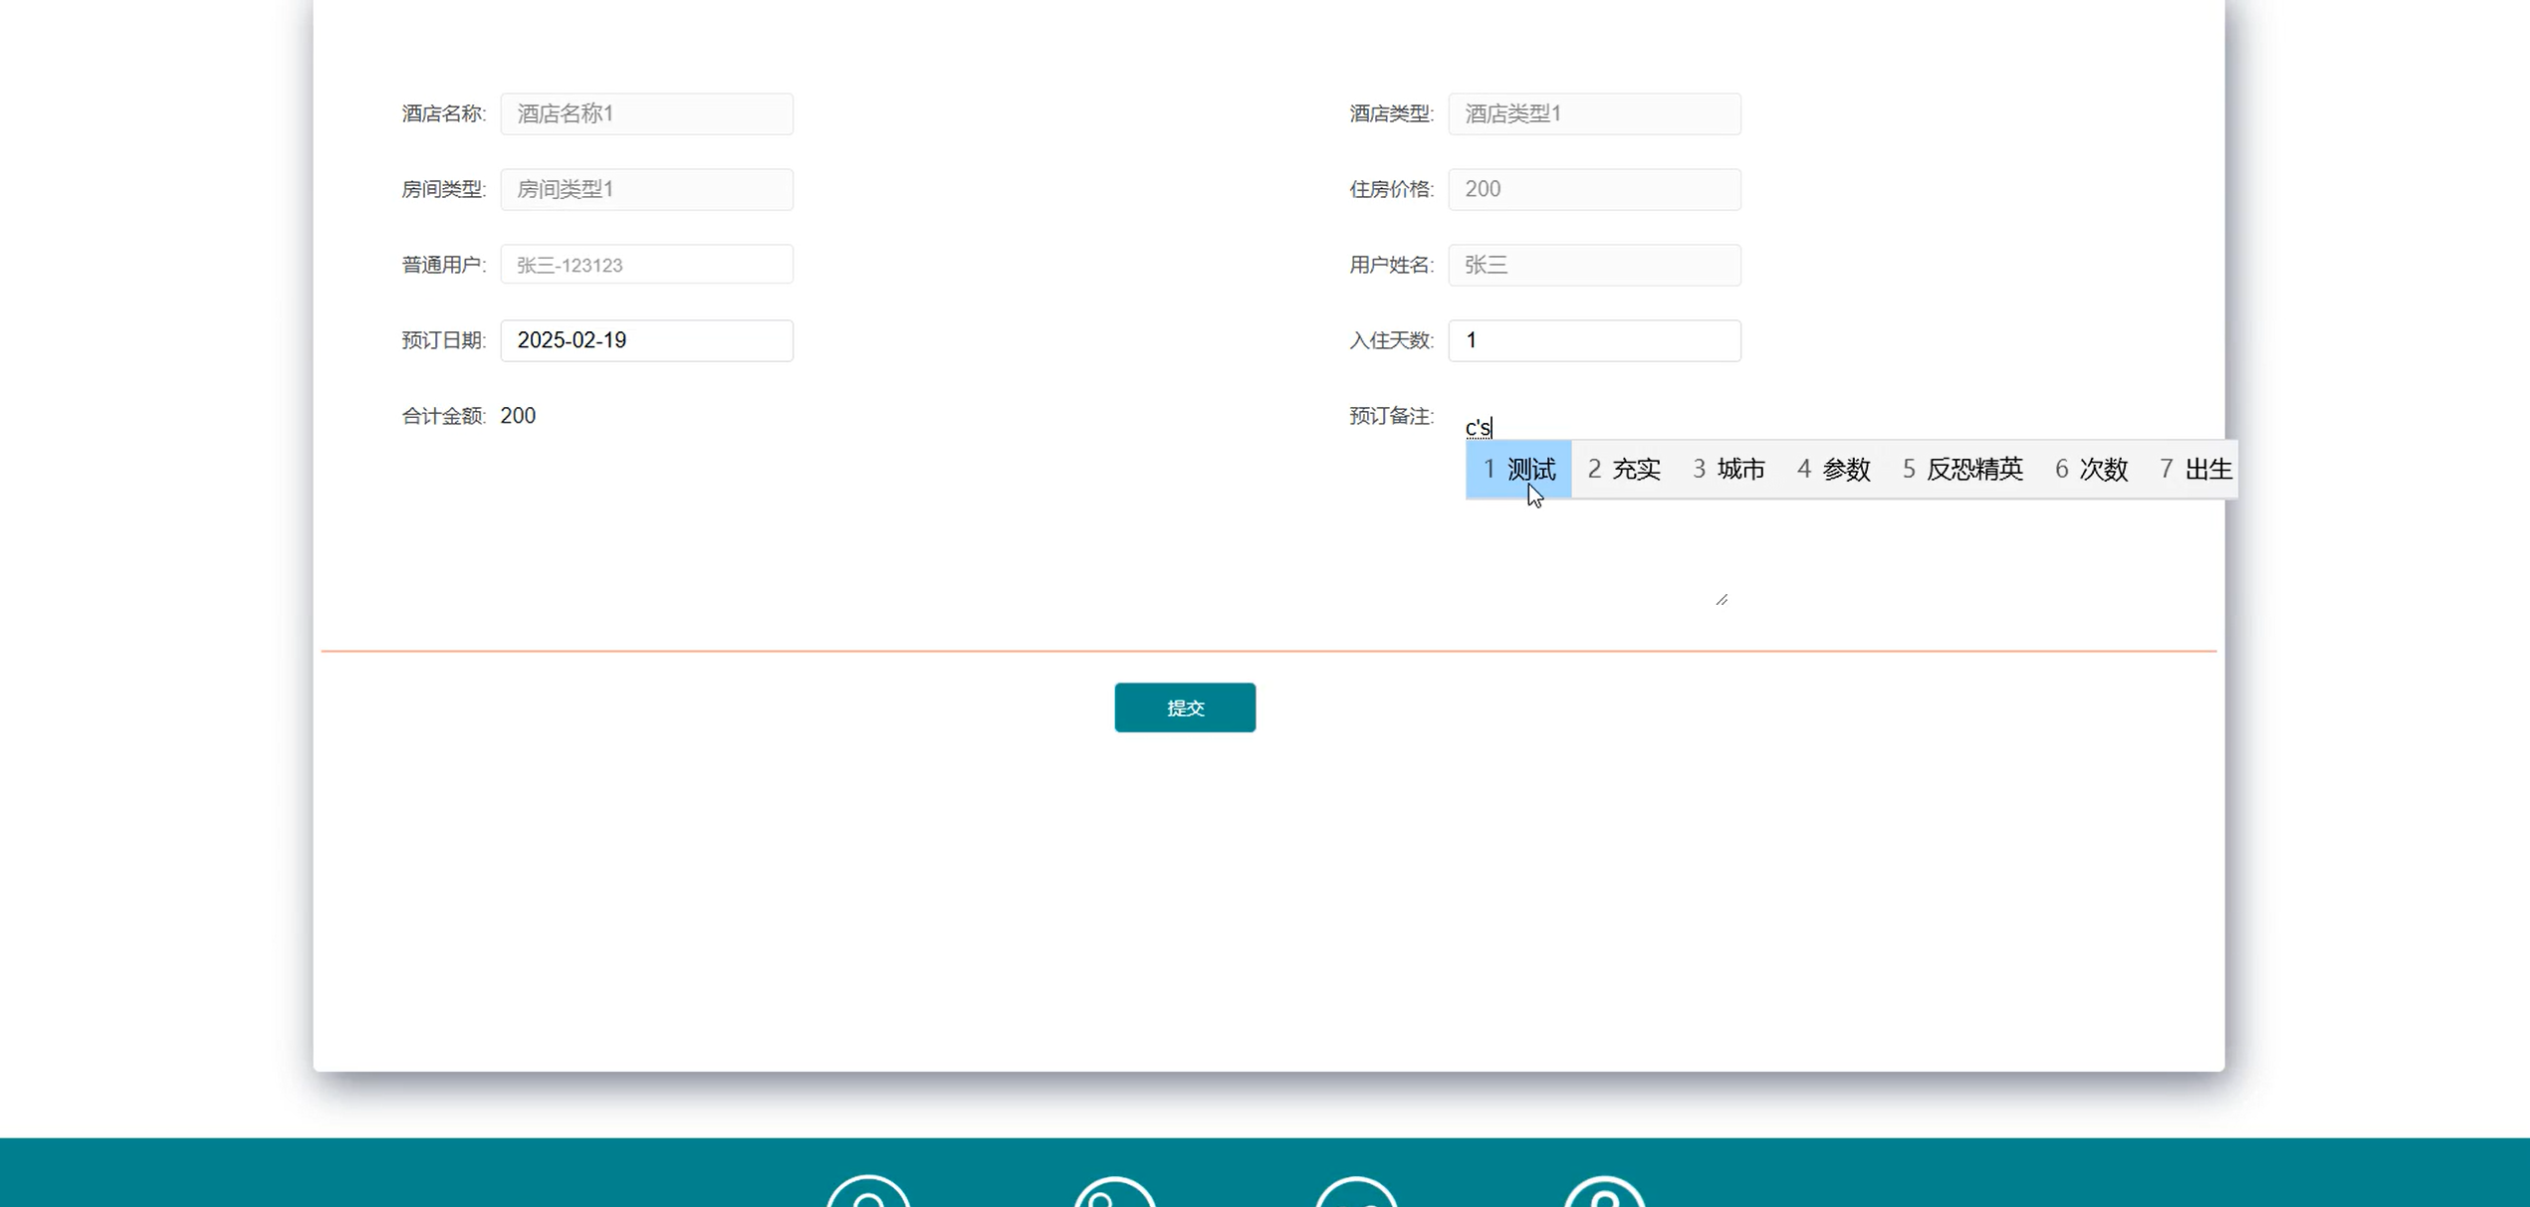Click the 住房价格 field showing 200

(x=1594, y=189)
